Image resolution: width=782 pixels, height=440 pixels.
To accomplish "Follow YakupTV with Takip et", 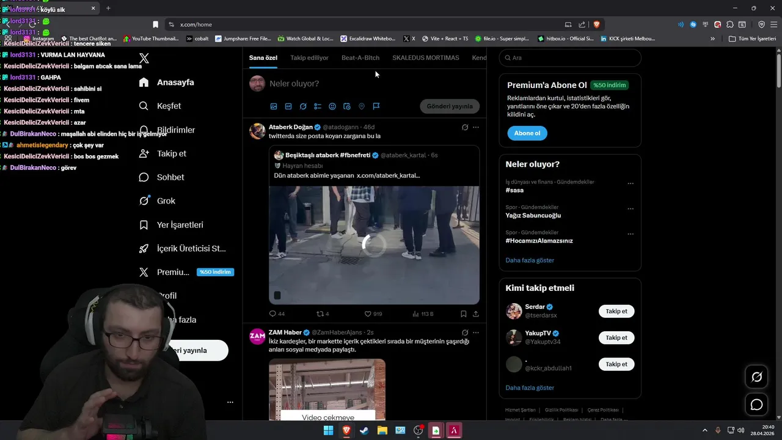I will [x=616, y=337].
